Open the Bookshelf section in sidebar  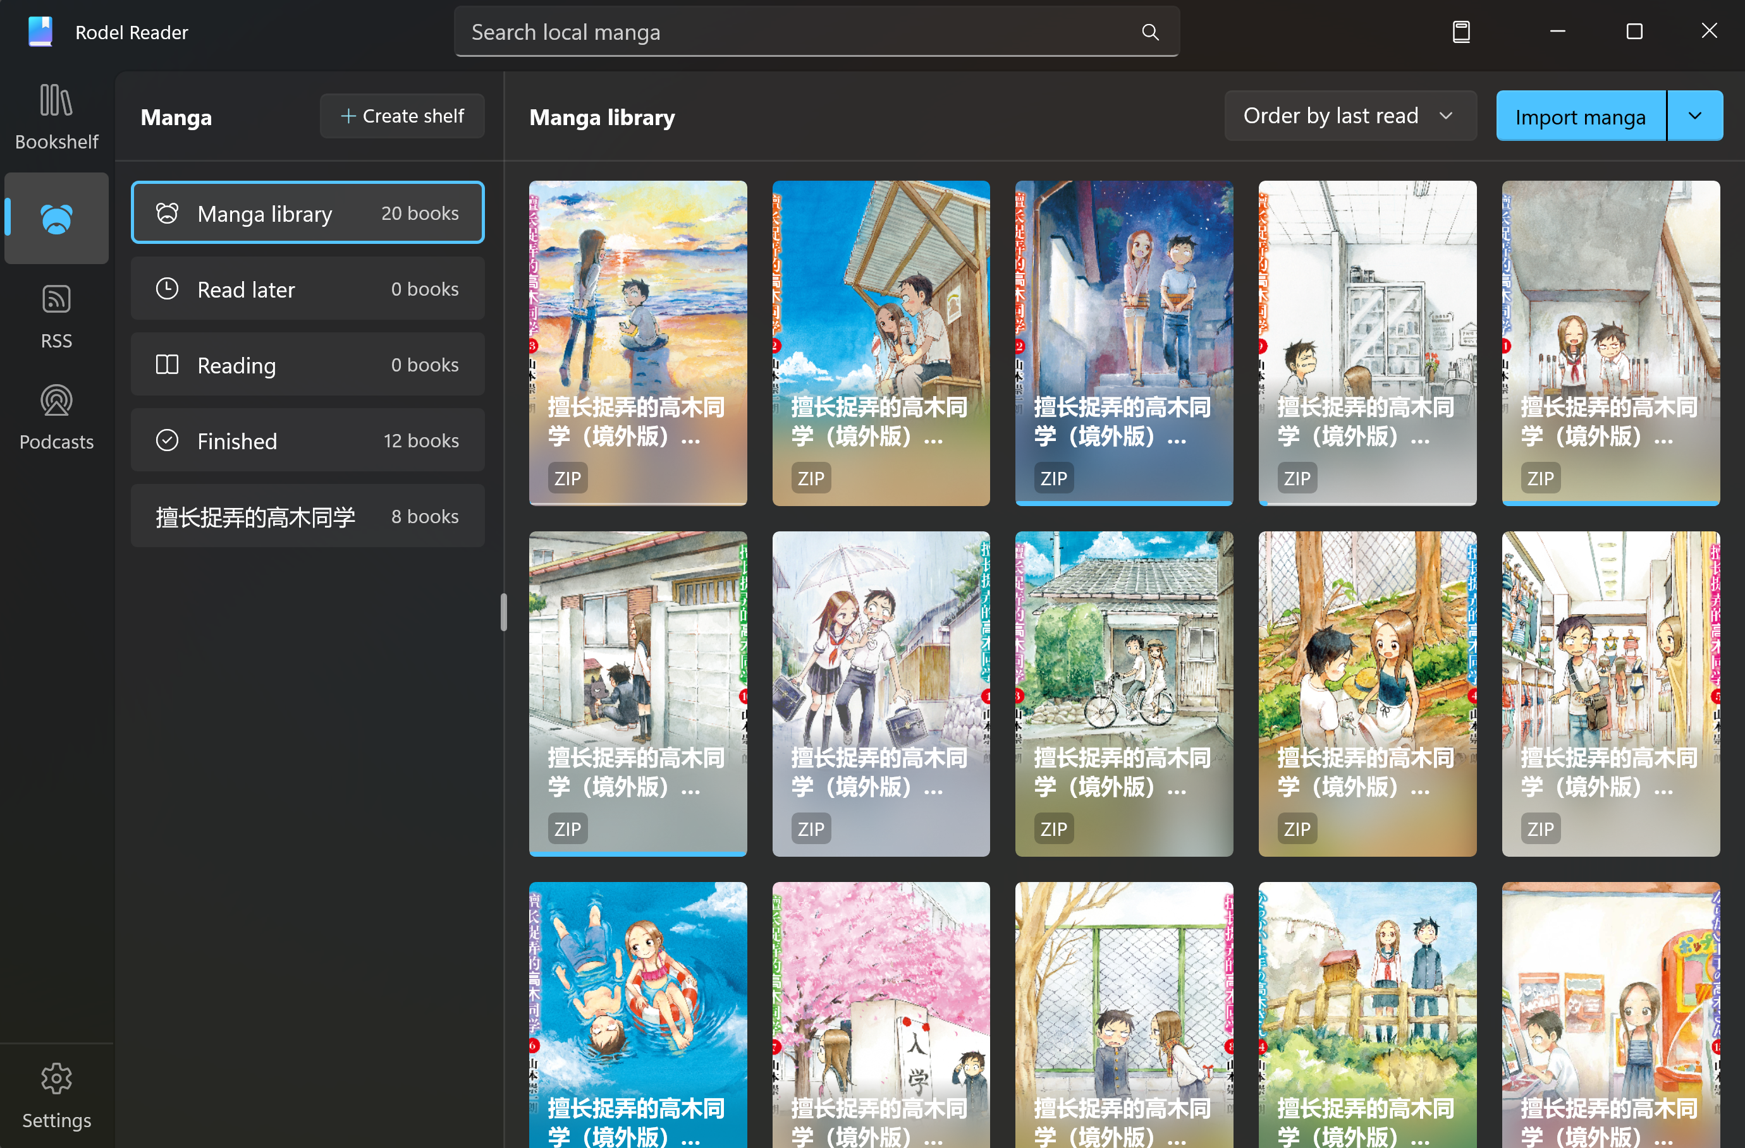coord(56,116)
